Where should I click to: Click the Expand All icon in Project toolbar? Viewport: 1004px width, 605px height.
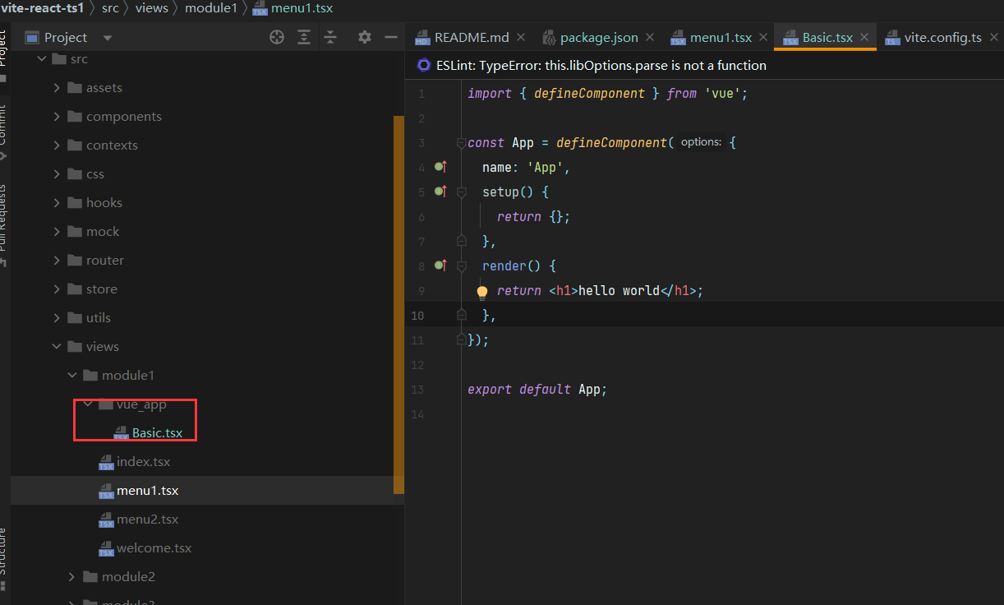[x=303, y=36]
